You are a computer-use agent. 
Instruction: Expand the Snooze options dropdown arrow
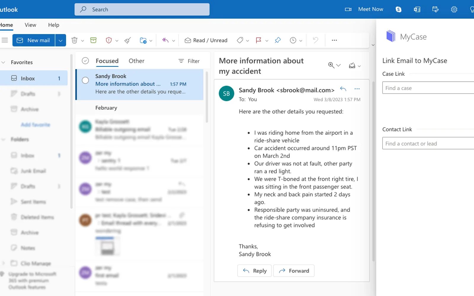click(301, 41)
